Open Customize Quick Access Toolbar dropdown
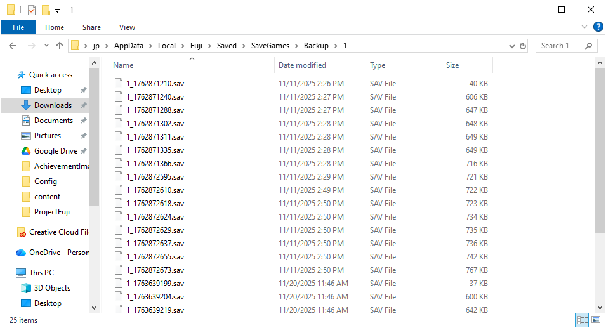Image resolution: width=606 pixels, height=328 pixels. pyautogui.click(x=57, y=11)
